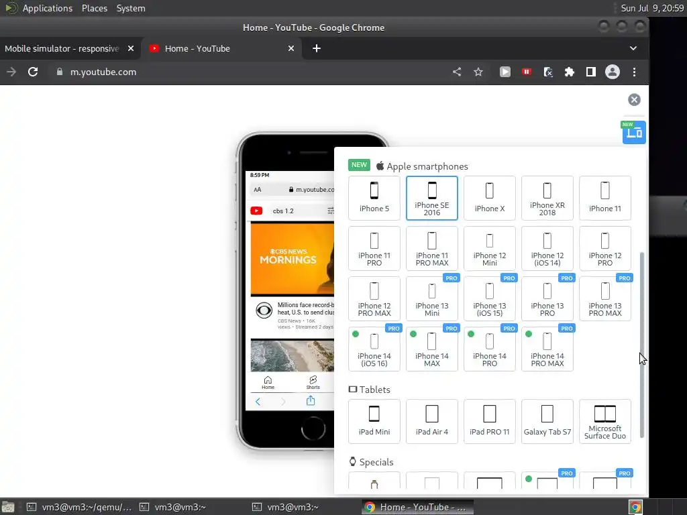Tap Shorts in simulated YouTube nav
687x515 pixels.
point(313,382)
